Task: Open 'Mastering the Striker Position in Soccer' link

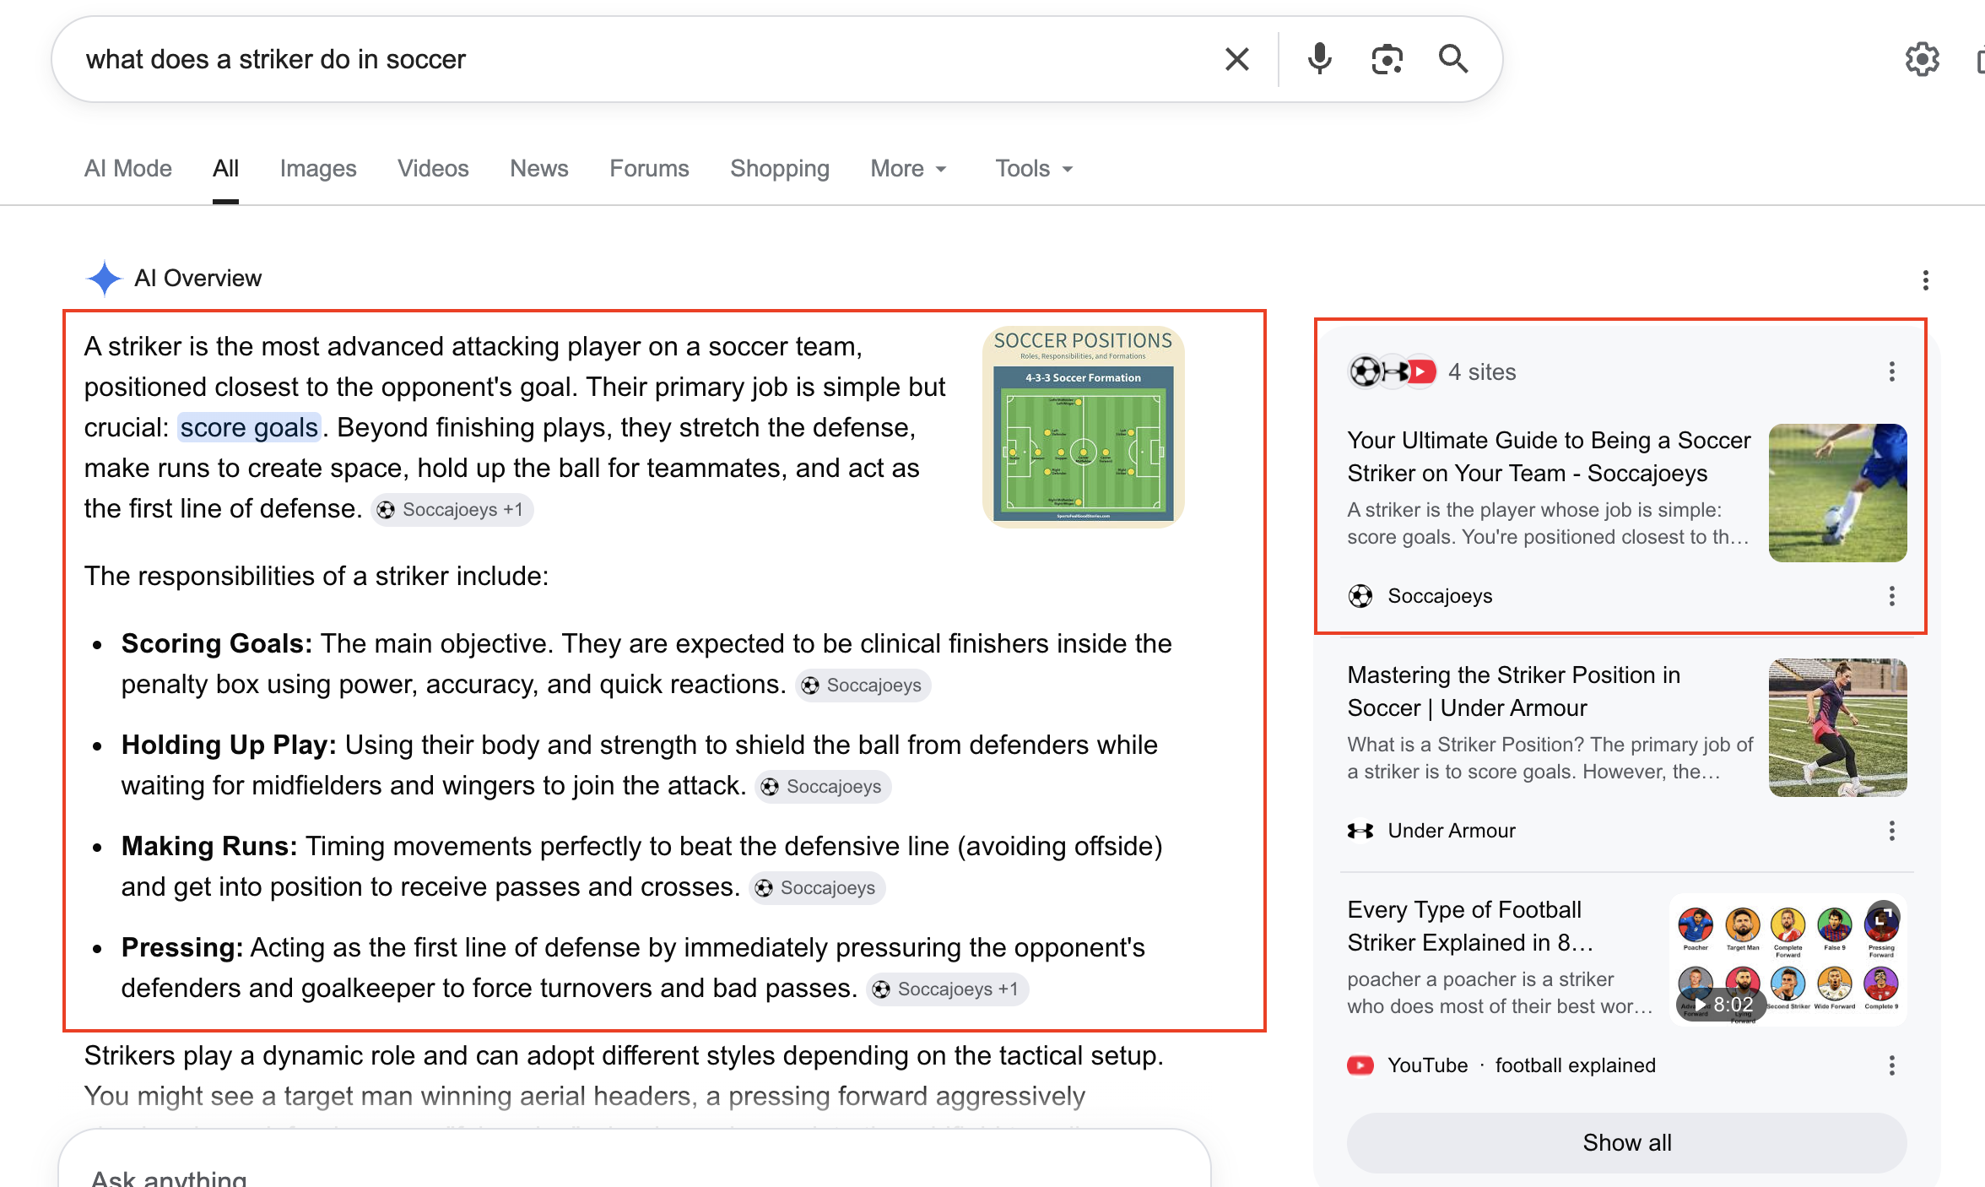Action: 1514,691
